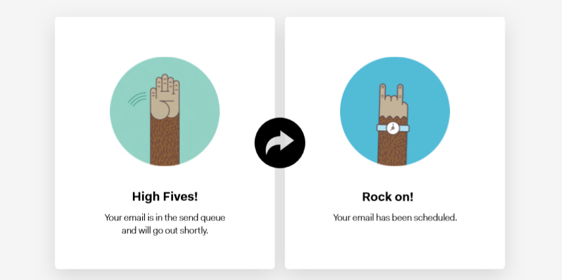Viewport: 562px width, 280px height.
Task: Select the "Rock on!" heading
Action: (x=388, y=197)
